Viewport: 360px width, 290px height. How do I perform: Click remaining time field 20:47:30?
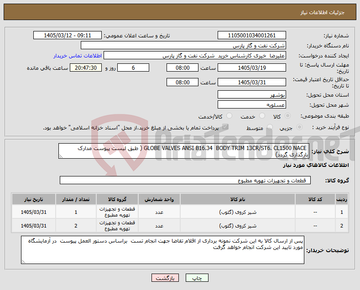click(86, 67)
